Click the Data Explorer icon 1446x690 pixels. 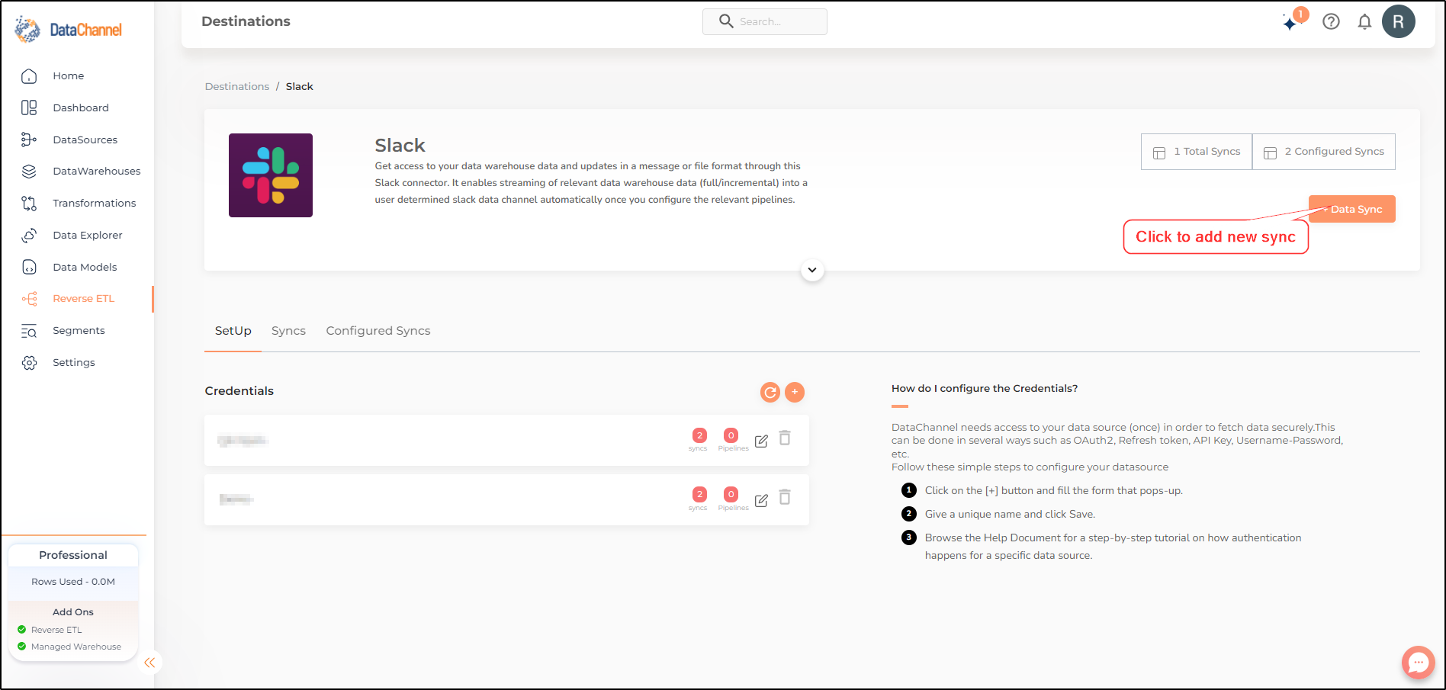[x=29, y=236]
